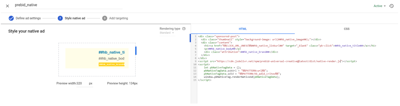
Task: Click code line 14 renderNativeAd call
Action: [x=241, y=77]
